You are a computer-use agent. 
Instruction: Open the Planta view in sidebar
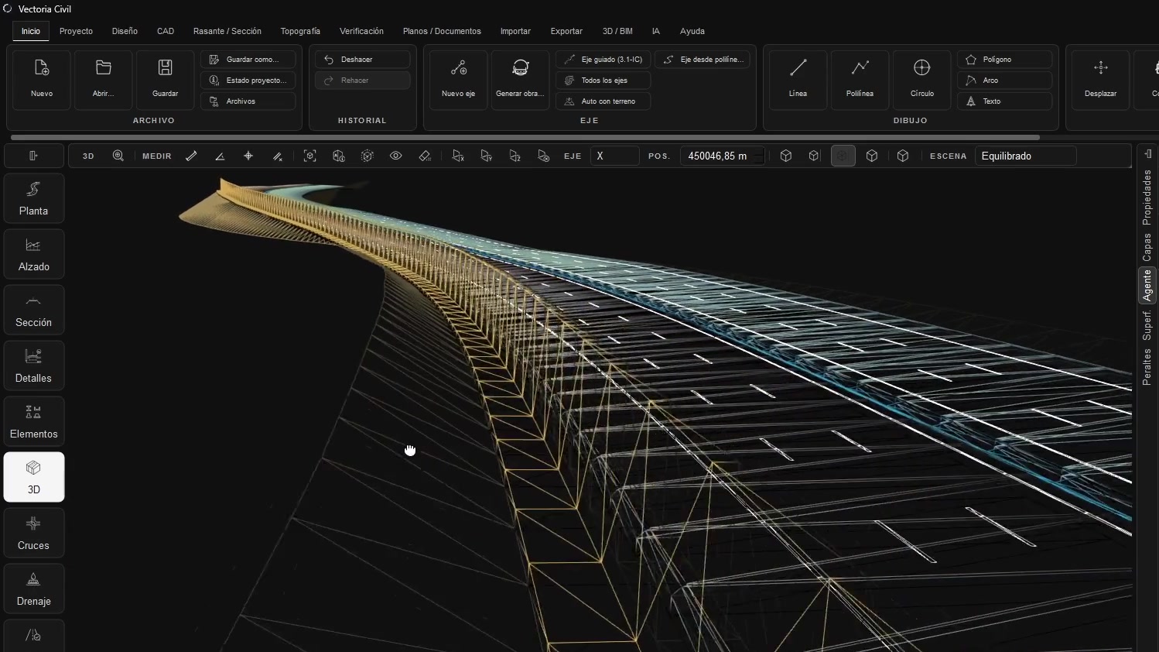click(x=34, y=198)
